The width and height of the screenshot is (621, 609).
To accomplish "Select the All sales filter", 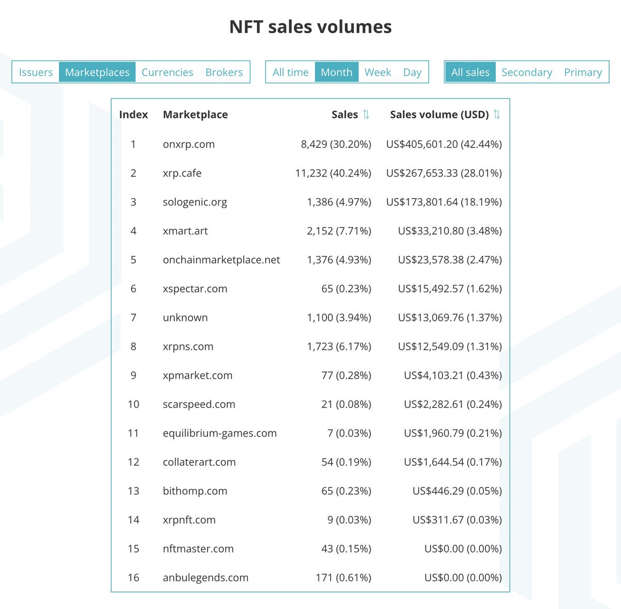I will coord(470,72).
